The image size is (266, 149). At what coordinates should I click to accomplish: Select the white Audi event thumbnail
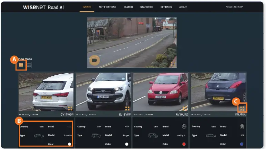46,92
